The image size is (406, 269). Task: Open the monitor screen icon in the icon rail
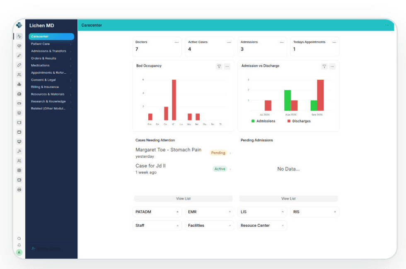(x=19, y=142)
